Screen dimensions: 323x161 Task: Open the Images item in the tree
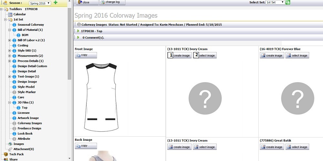pos(18,144)
